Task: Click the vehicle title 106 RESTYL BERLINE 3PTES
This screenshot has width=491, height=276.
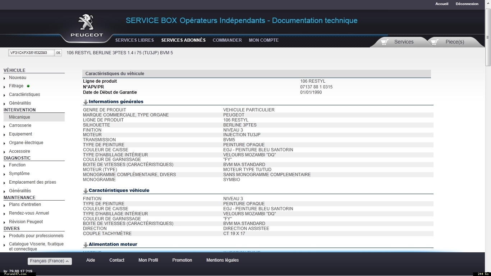Action: pos(120,53)
